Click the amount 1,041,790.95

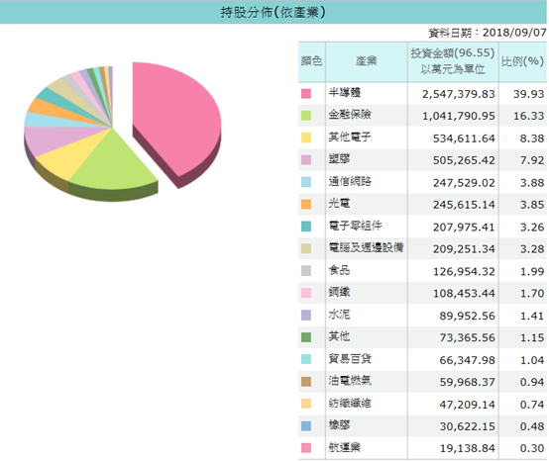458,116
